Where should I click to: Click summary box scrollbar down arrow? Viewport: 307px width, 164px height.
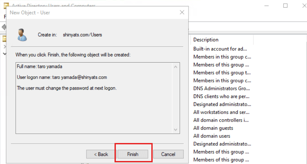pyautogui.click(x=176, y=130)
